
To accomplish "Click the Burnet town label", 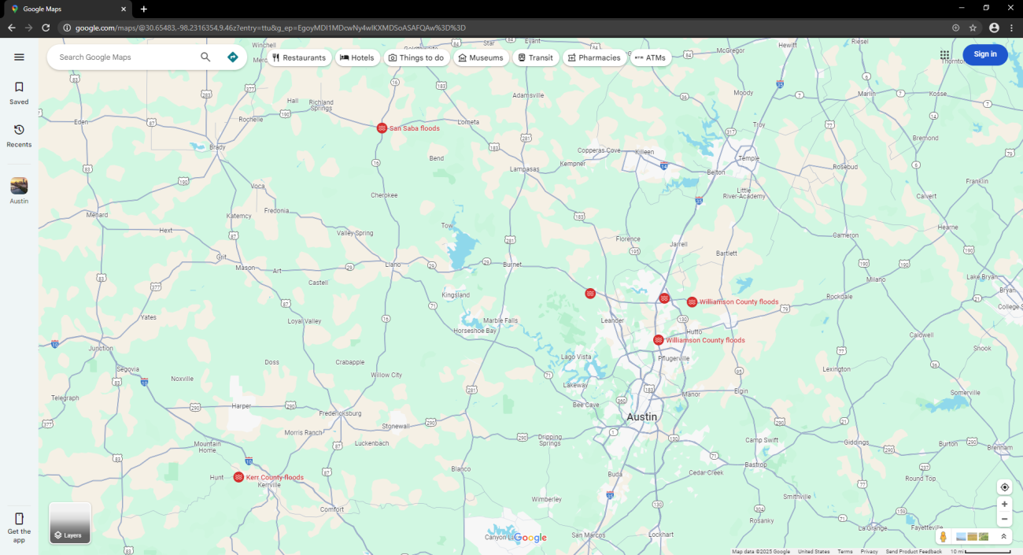I will (512, 265).
